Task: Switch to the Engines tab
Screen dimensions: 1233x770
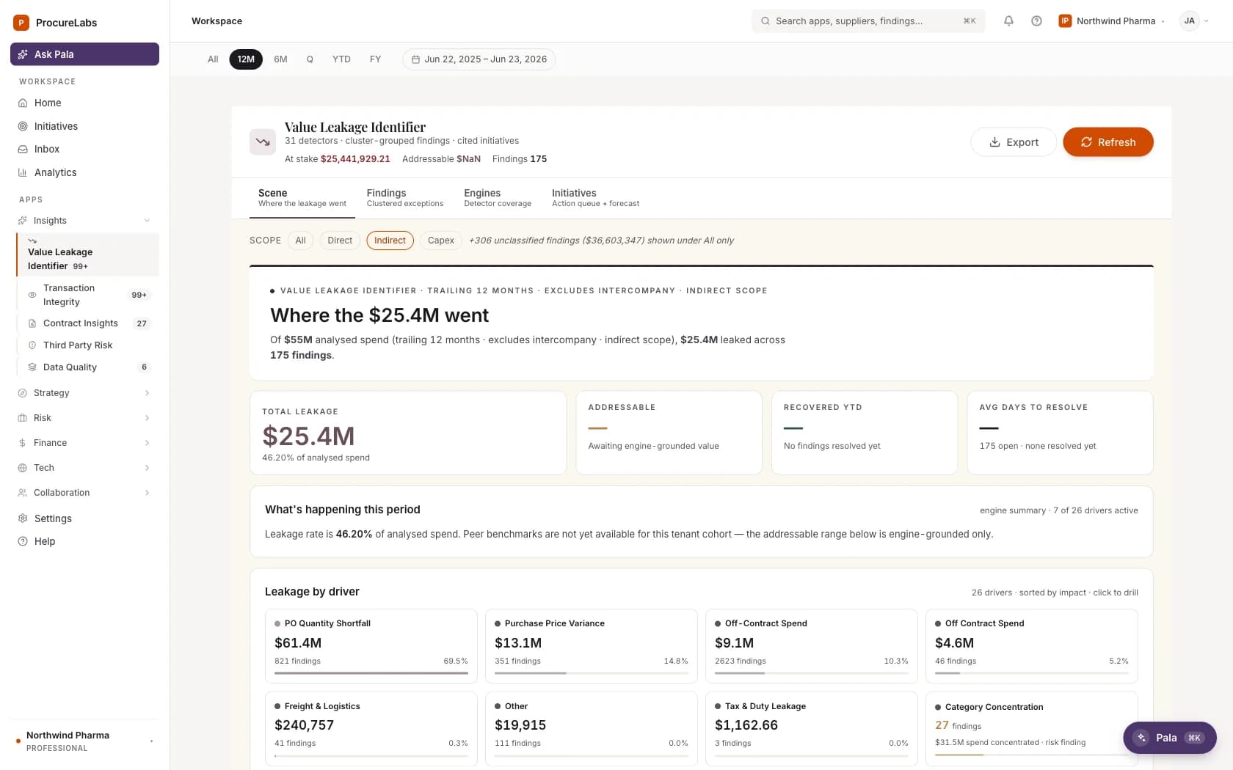Action: click(x=498, y=198)
